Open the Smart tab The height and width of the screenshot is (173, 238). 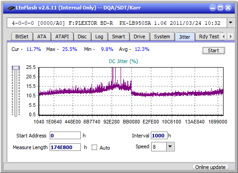point(118,36)
